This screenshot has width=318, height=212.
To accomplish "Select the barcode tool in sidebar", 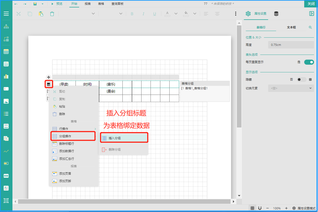I will pyautogui.click(x=6, y=176).
